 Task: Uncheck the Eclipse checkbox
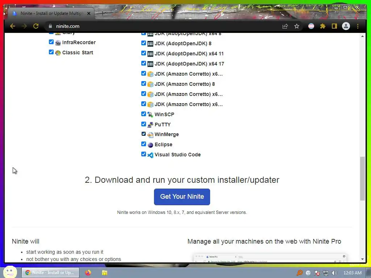(143, 144)
